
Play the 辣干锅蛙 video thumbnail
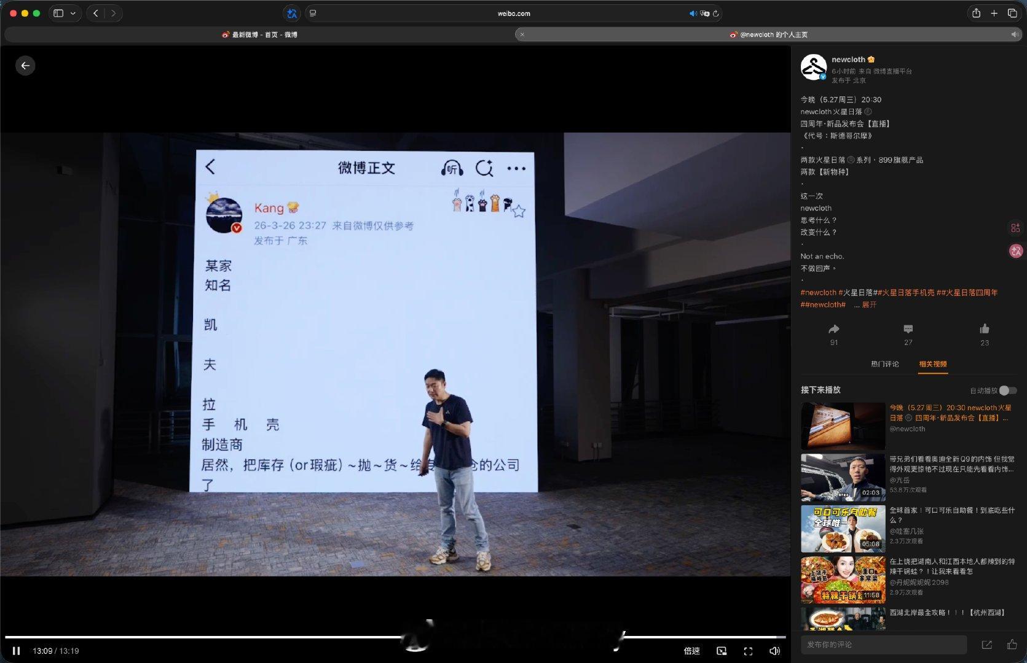[843, 580]
